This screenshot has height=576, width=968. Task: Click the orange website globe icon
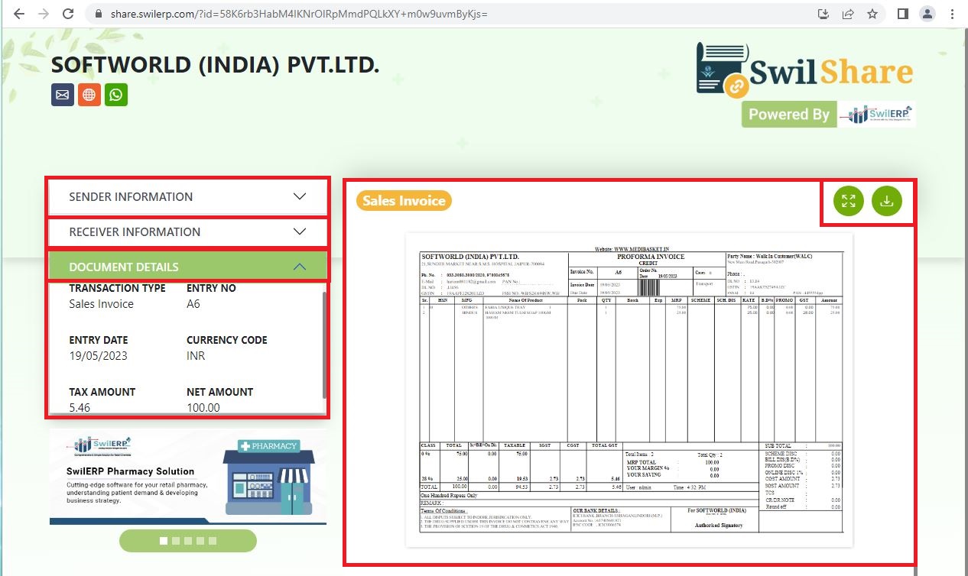coord(89,95)
